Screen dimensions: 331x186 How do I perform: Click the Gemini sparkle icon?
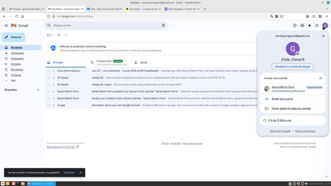[309, 26]
